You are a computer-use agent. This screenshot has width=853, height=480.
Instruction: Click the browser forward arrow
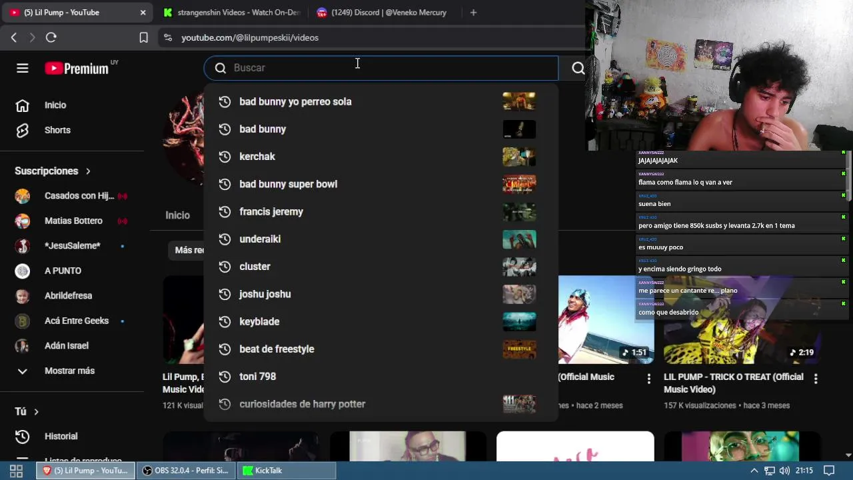[32, 38]
